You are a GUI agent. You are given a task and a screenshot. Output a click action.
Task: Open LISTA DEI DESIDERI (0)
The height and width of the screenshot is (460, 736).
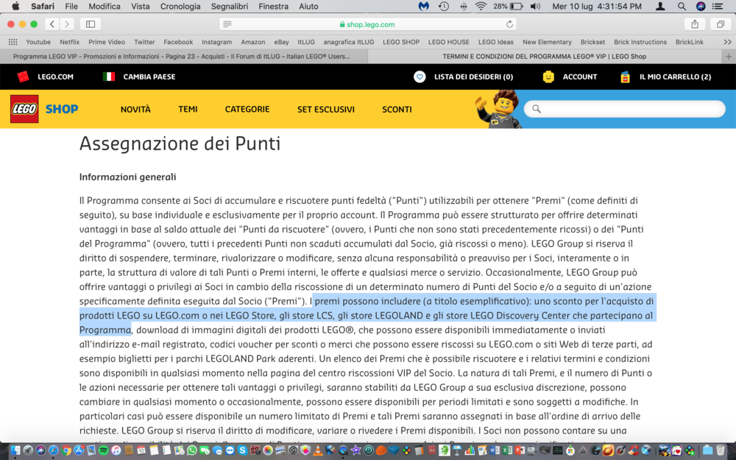[x=473, y=77]
